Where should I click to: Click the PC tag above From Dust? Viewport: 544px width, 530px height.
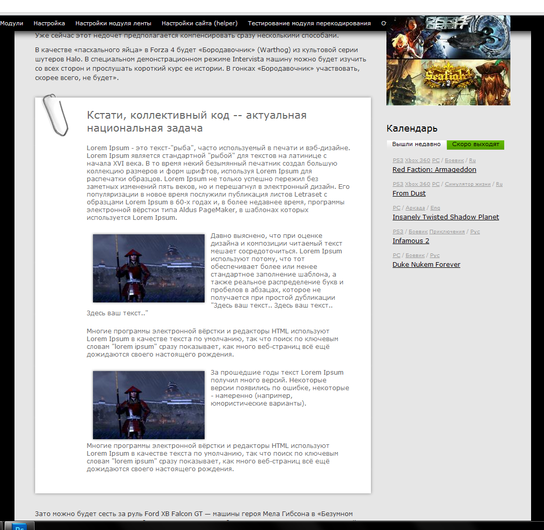(436, 184)
